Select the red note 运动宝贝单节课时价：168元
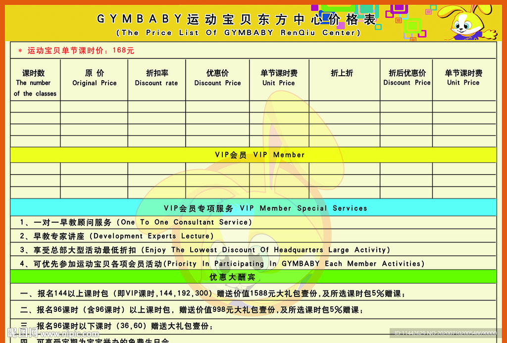The height and width of the screenshot is (343, 507). (x=76, y=50)
